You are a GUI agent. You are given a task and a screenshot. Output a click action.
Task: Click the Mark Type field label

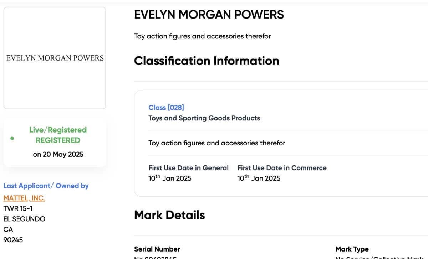click(x=352, y=249)
